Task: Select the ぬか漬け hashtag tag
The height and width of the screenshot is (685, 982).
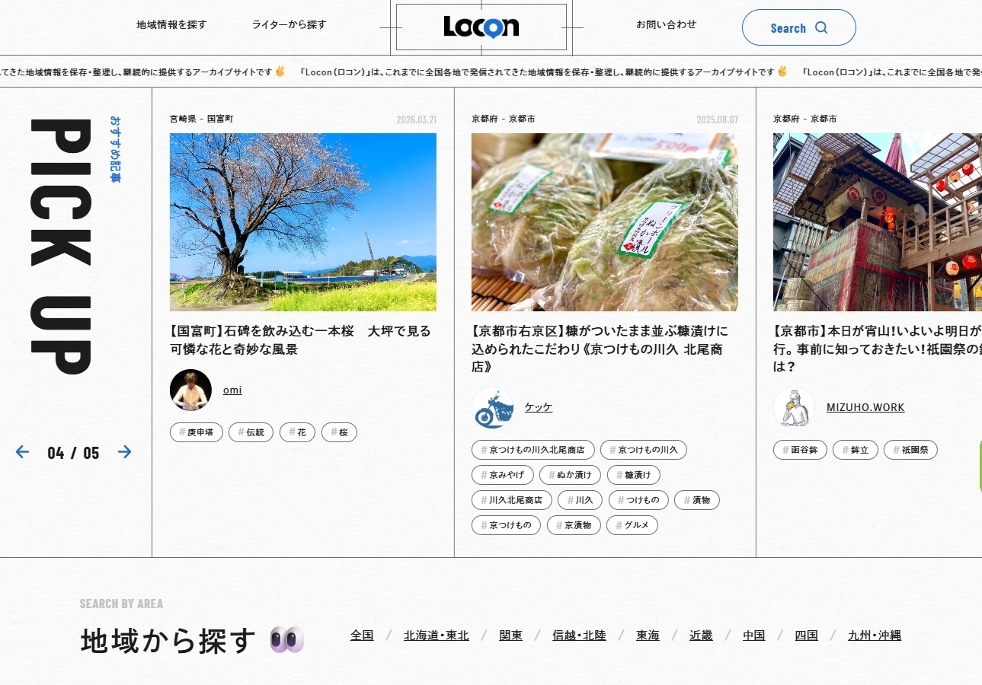Action: (570, 475)
